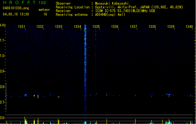Click the 1332 time axis label
This screenshot has width=196, height=124.
click(x=40, y=27)
